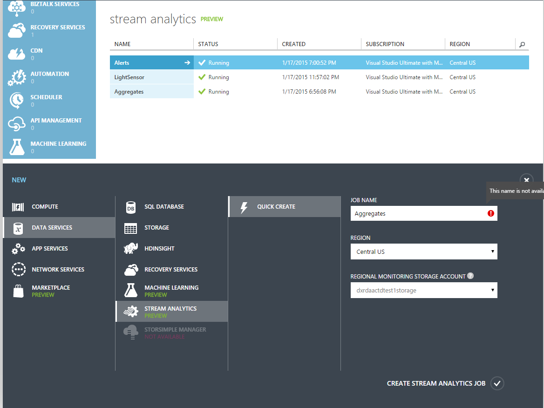The image size is (544, 408).
Task: Click created date 1/17/2015 6:56:08 PM
Action: (x=309, y=92)
